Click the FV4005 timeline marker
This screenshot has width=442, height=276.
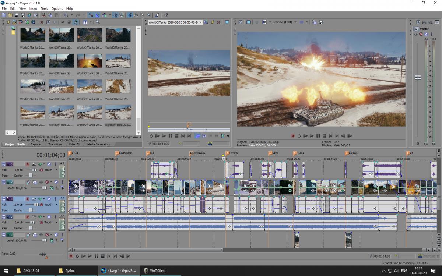pyautogui.click(x=227, y=153)
